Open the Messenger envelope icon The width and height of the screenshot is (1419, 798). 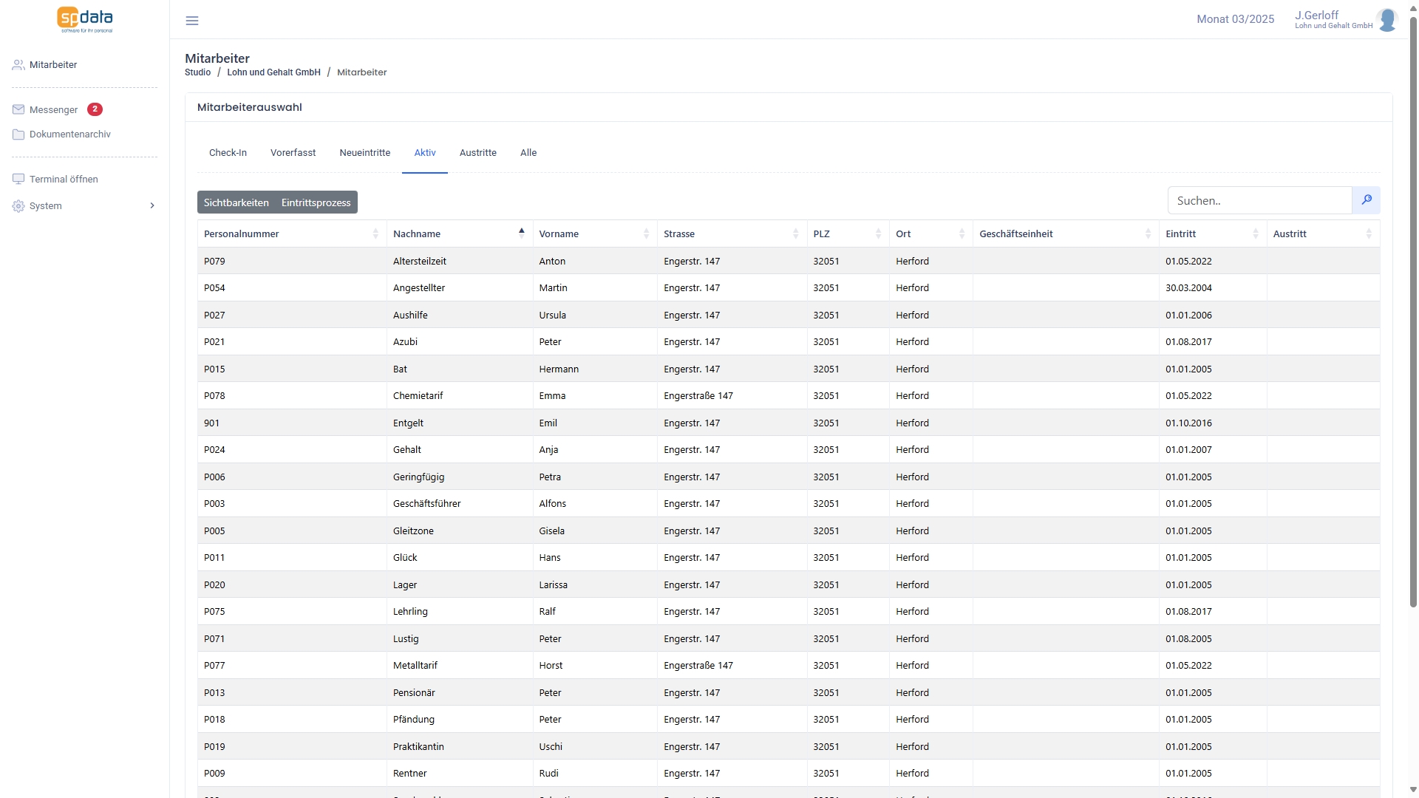18,109
